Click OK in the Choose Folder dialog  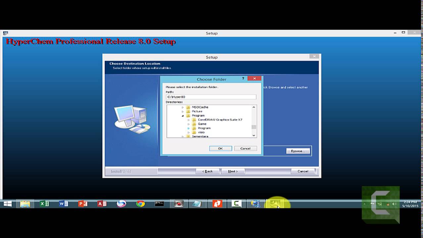[220, 148]
